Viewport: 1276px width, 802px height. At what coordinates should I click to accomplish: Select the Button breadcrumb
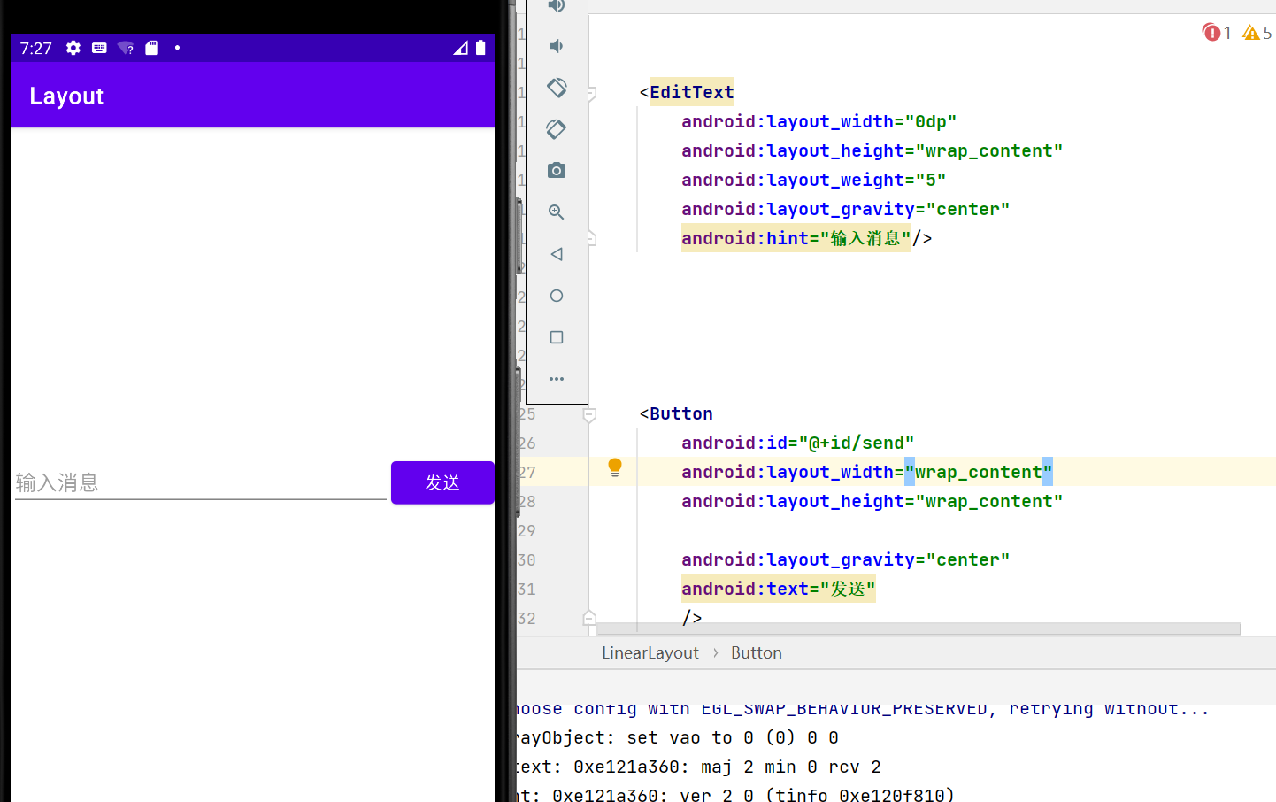(x=757, y=652)
